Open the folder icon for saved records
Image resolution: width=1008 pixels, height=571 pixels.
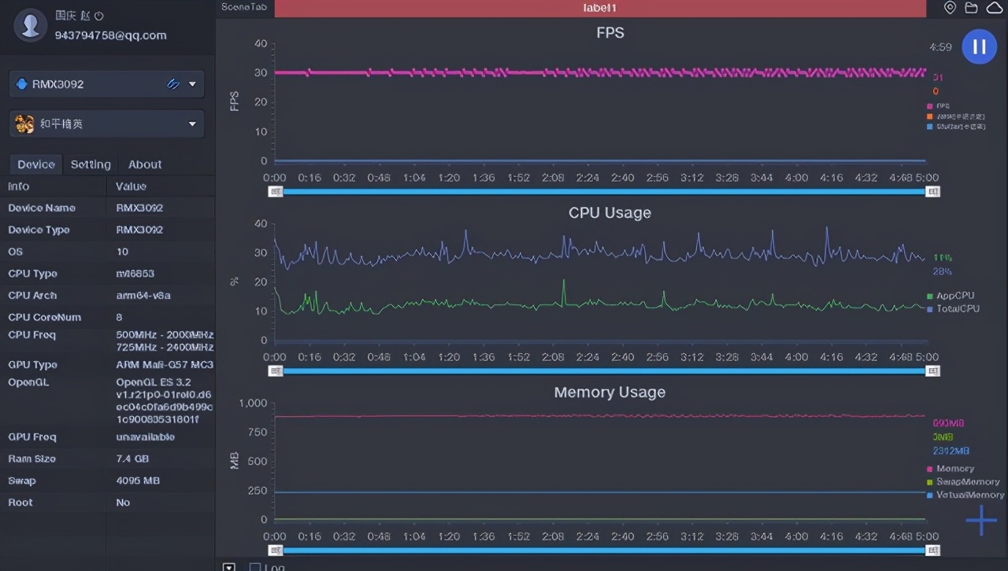(x=972, y=8)
